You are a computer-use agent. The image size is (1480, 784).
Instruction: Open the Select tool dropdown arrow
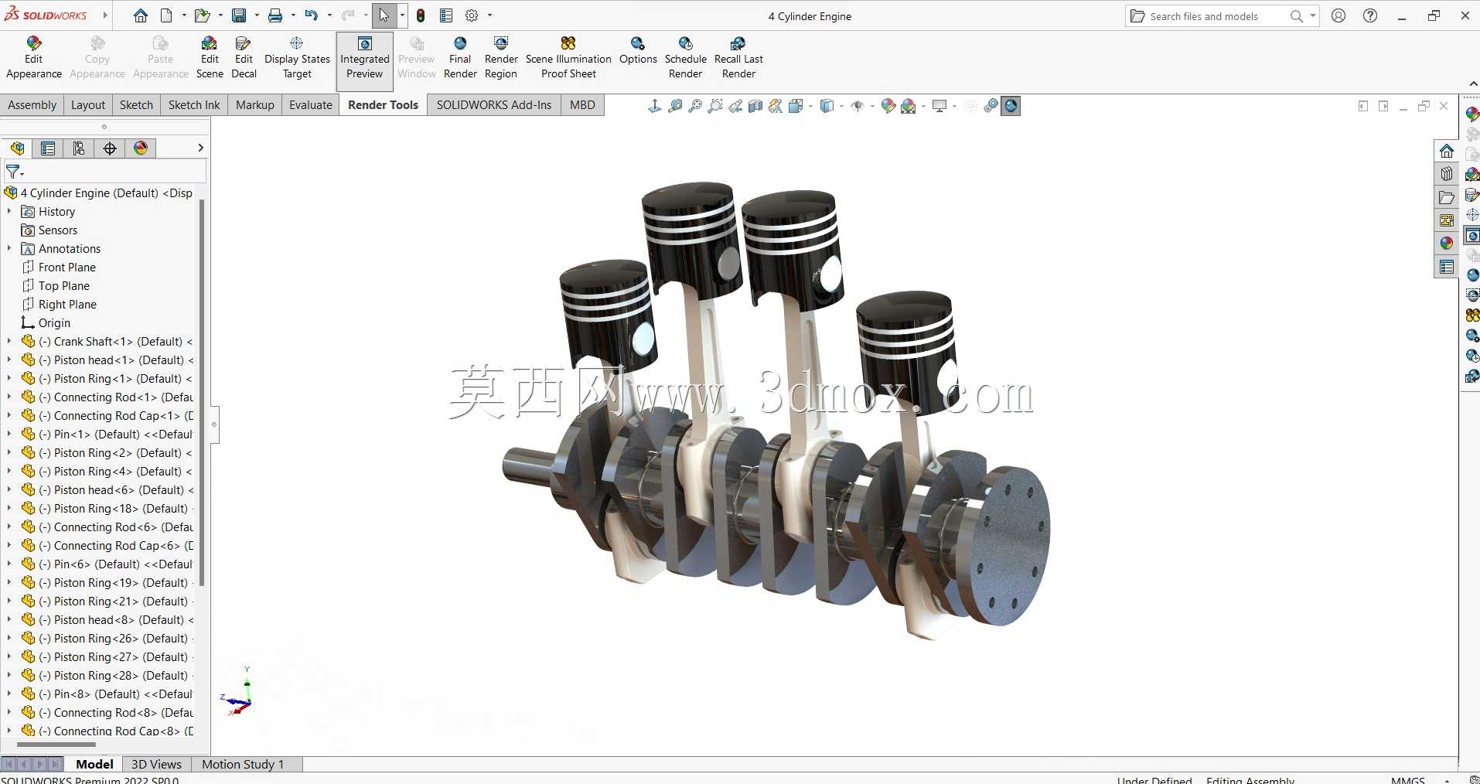(x=402, y=15)
